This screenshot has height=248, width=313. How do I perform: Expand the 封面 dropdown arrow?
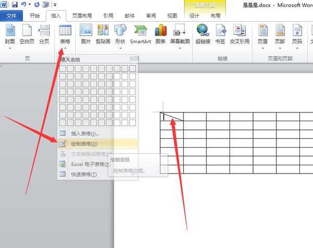tap(10, 48)
